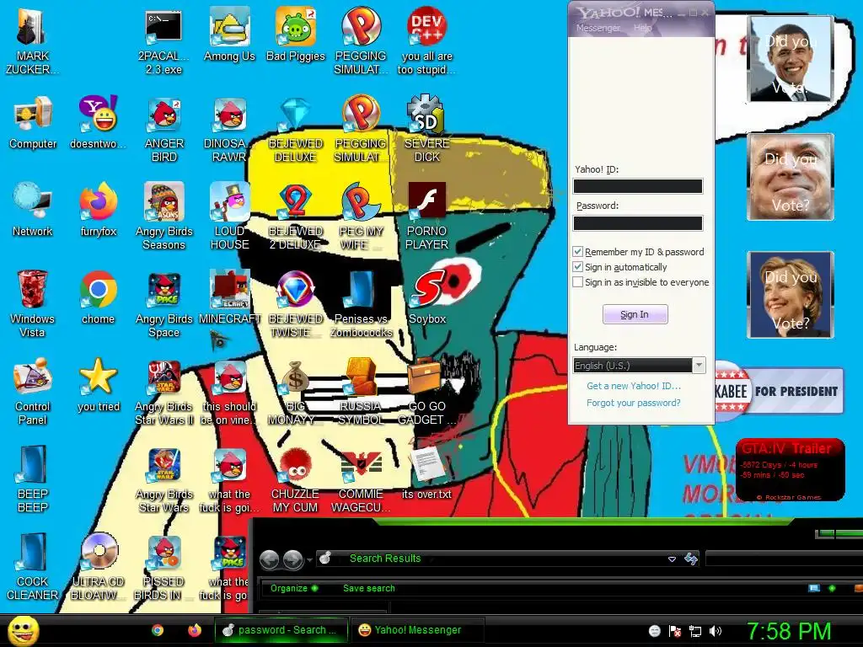Open the smiley Start button
The height and width of the screenshot is (647, 863).
pyautogui.click(x=24, y=631)
